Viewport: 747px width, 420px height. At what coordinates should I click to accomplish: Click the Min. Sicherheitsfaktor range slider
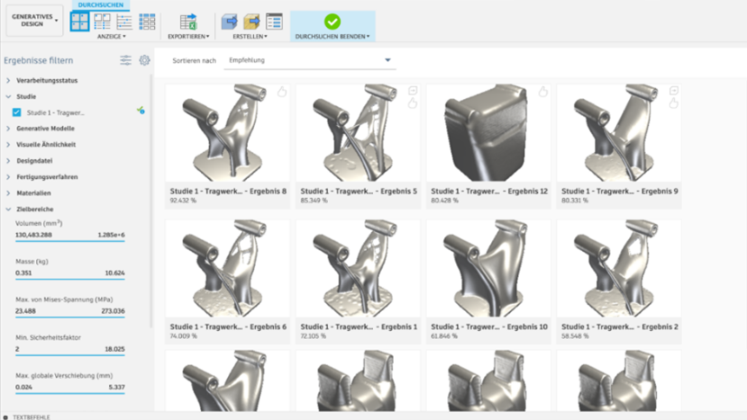pyautogui.click(x=70, y=355)
